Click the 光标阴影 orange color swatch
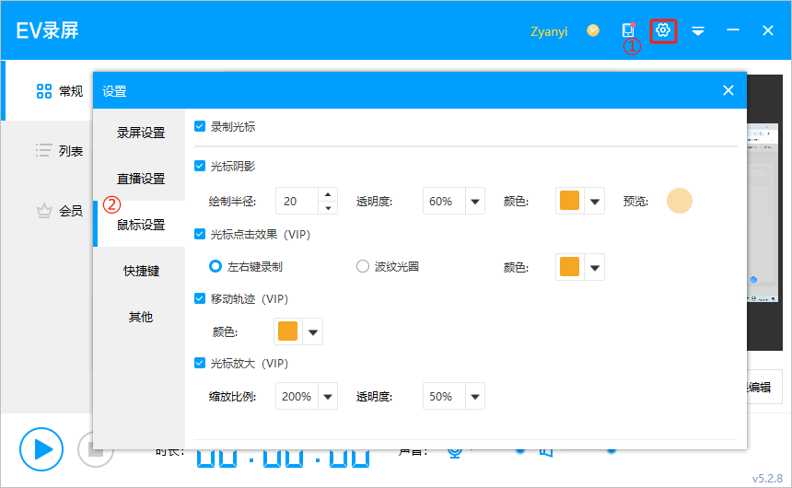The width and height of the screenshot is (792, 488). tap(570, 201)
